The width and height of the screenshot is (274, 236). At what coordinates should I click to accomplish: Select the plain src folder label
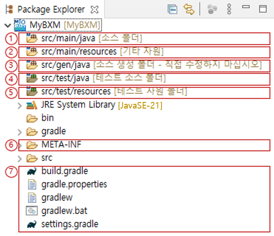click(x=47, y=158)
